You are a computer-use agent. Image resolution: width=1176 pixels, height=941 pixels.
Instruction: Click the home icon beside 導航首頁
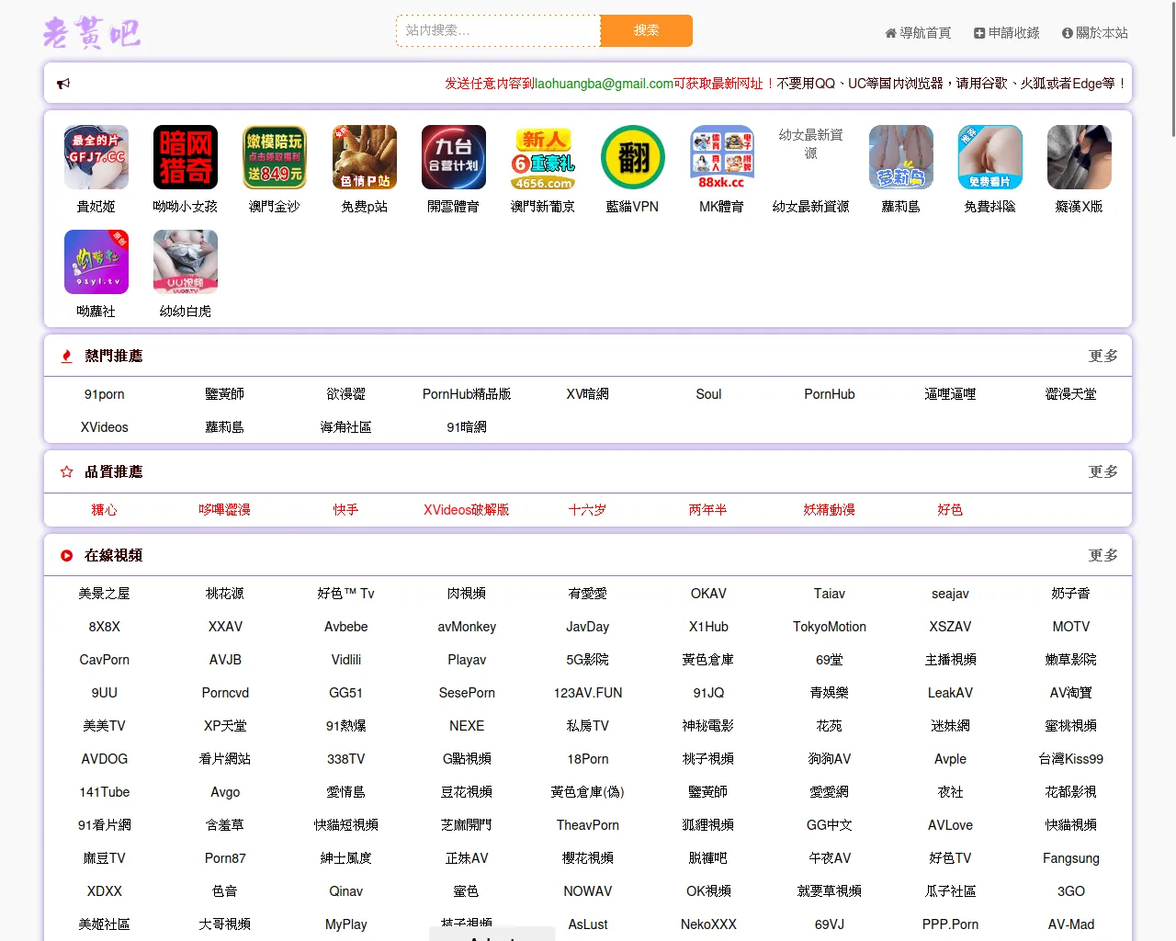click(x=890, y=33)
